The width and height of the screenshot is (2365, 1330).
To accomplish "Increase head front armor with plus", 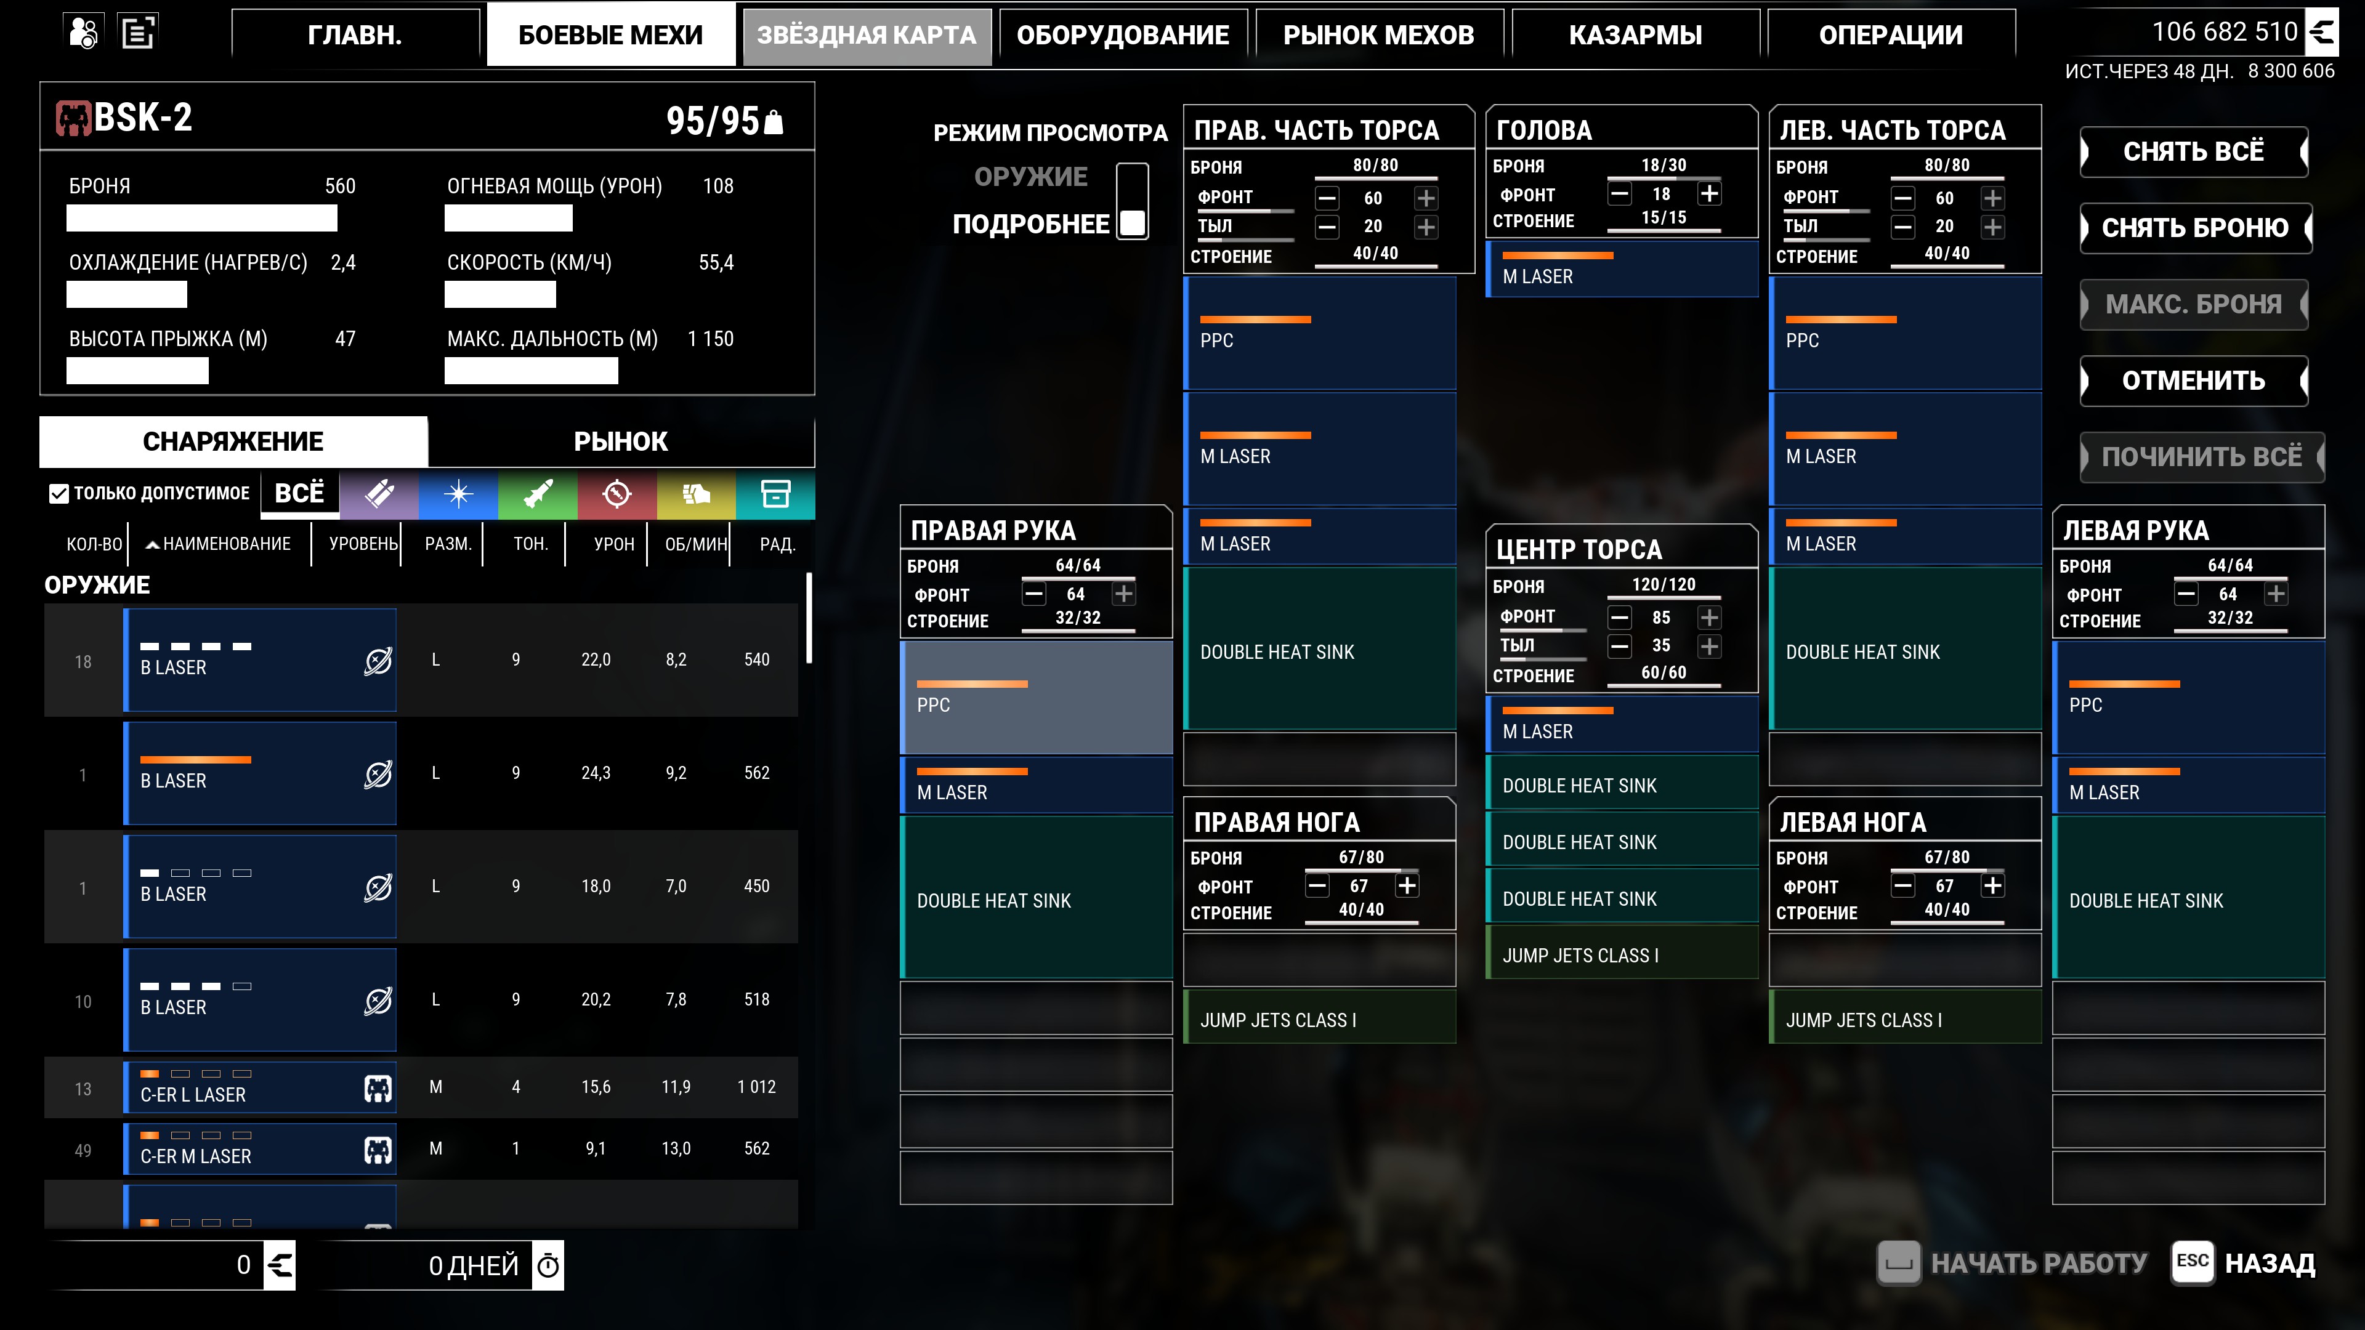I will point(1710,194).
